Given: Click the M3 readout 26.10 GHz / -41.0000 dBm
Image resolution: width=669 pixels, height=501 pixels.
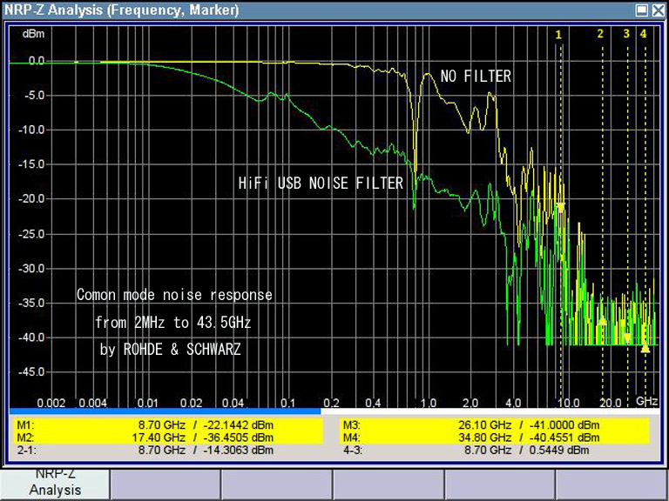Looking at the screenshot, I should coord(495,424).
